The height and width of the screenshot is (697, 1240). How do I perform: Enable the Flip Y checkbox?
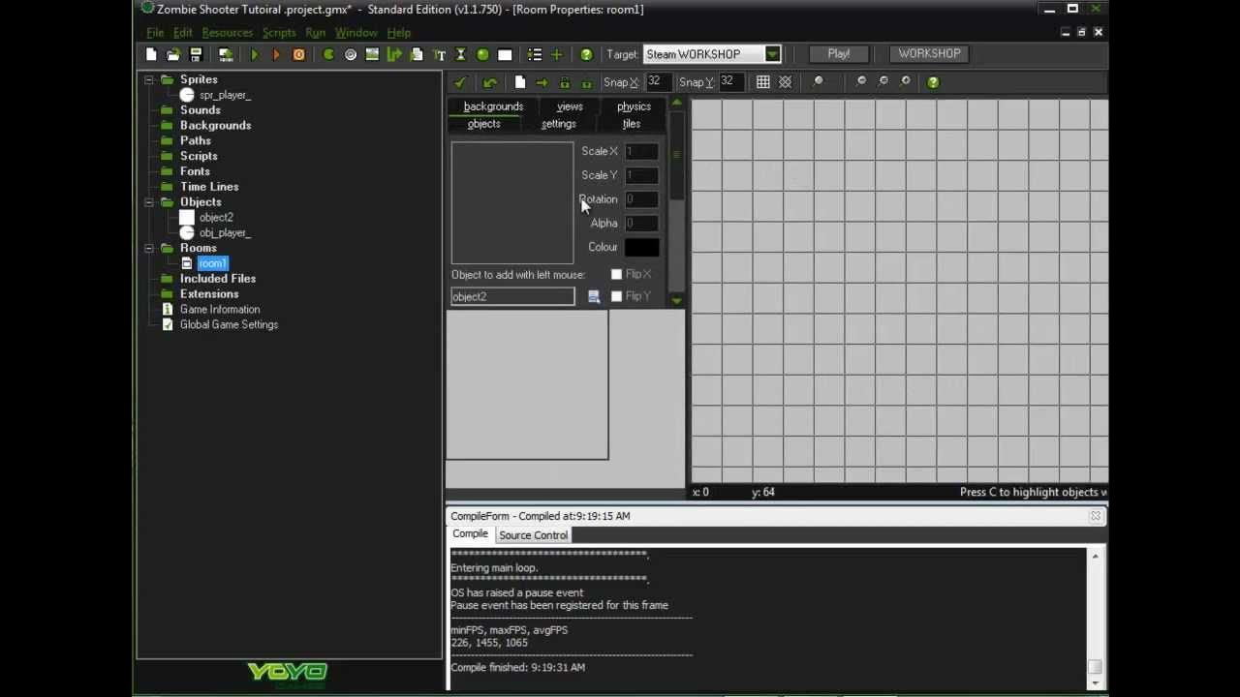pos(616,296)
